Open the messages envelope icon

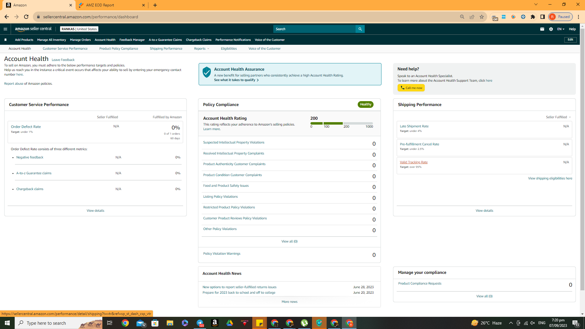[x=542, y=29]
